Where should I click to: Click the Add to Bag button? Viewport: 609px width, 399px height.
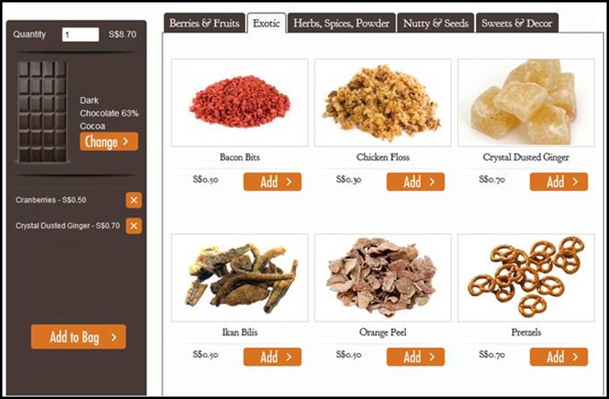tap(78, 337)
